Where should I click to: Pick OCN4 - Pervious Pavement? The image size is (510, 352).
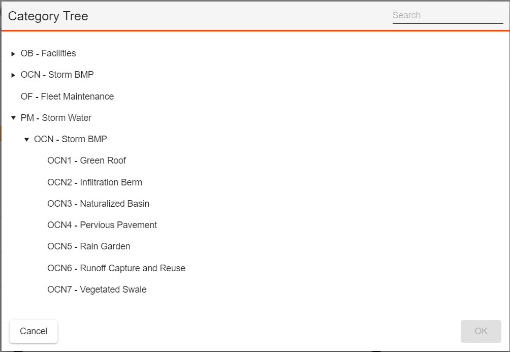click(x=102, y=225)
